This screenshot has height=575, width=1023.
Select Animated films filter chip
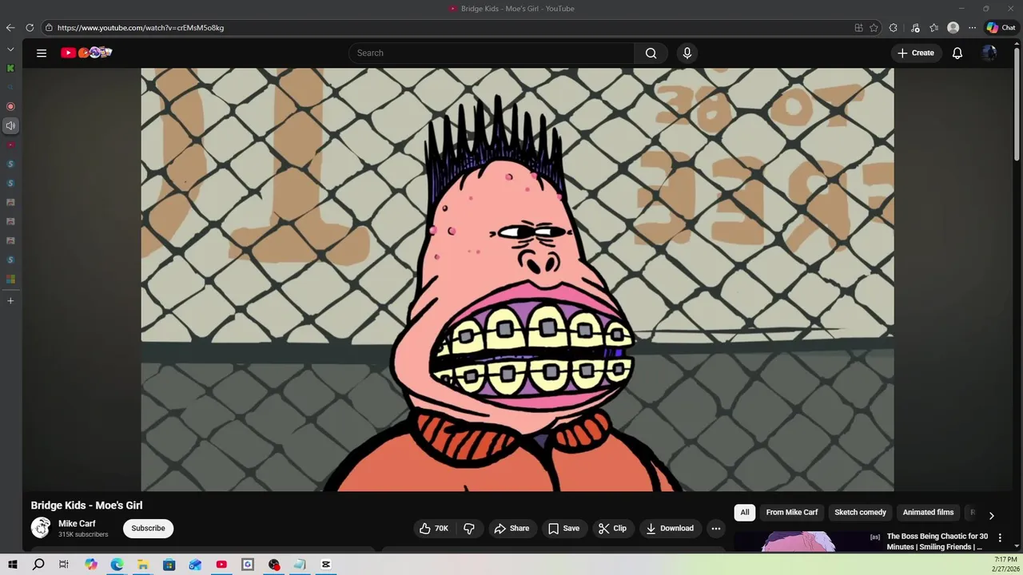click(928, 512)
